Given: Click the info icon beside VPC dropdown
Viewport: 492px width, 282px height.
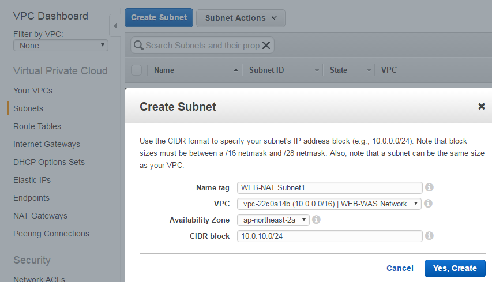Looking at the screenshot, I should tap(428, 203).
